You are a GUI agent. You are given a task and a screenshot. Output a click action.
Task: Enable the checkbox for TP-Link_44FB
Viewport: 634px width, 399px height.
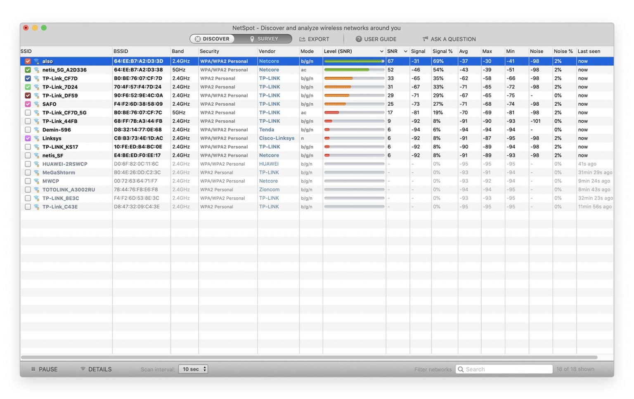[x=27, y=121]
